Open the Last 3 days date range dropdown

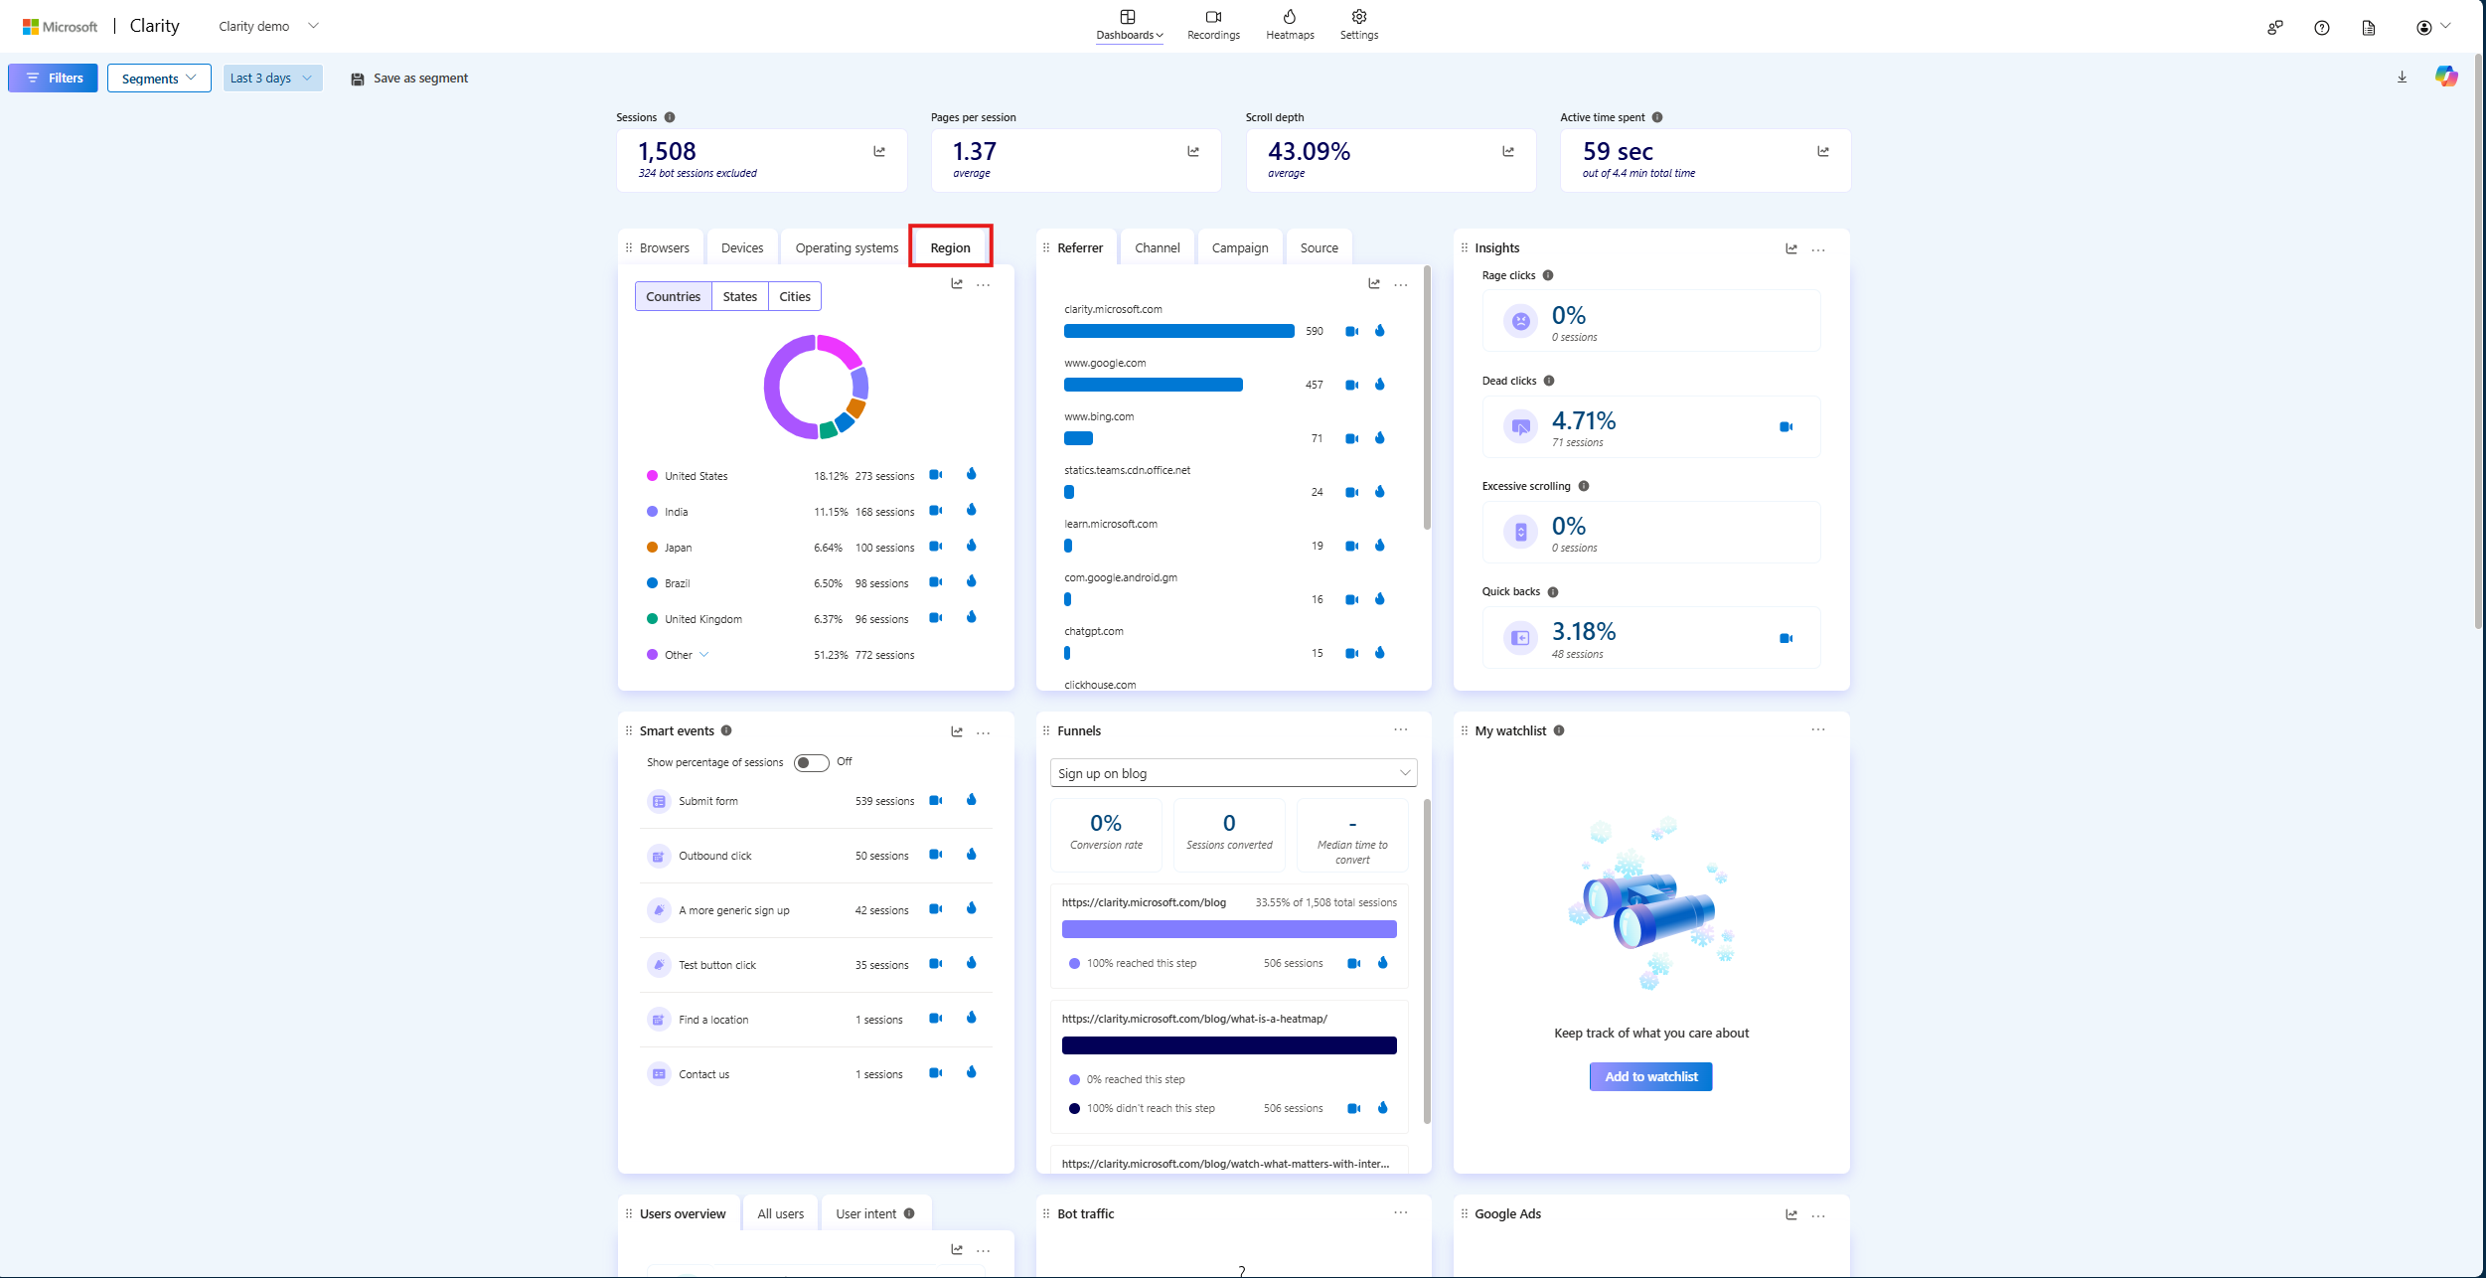(x=272, y=79)
